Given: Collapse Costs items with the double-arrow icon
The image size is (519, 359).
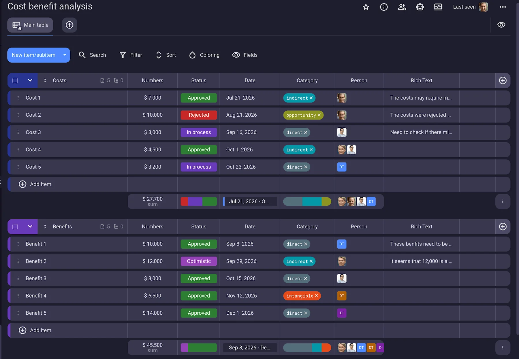Looking at the screenshot, I should 45,81.
